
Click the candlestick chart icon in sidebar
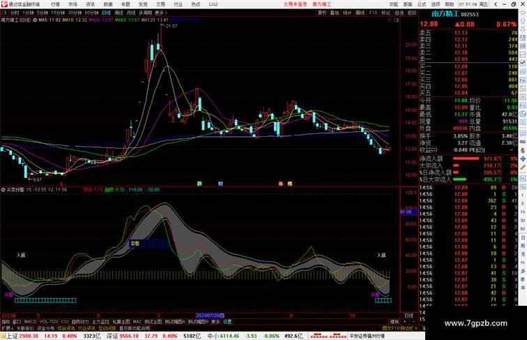point(523,63)
